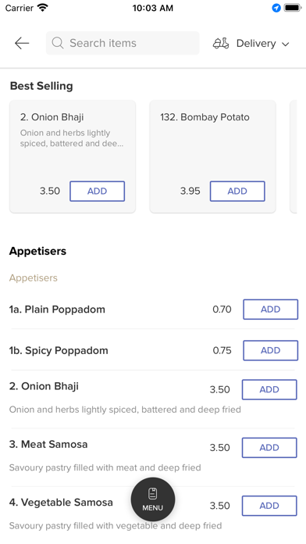This screenshot has width=306, height=544.
Task: Click the search magnifier icon
Action: click(x=58, y=43)
